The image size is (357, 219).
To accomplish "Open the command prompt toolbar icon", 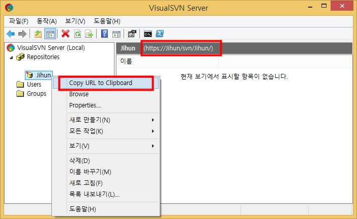I will (148, 34).
